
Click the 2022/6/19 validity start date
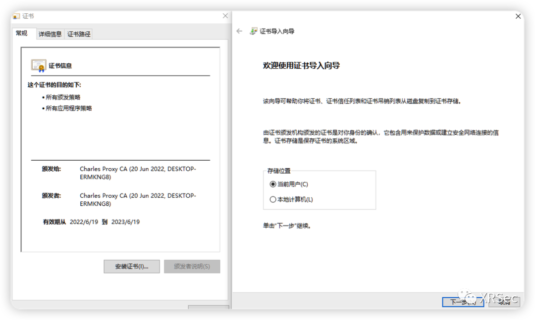84,222
